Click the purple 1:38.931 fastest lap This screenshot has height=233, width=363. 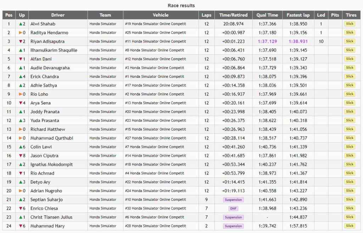point(298,42)
